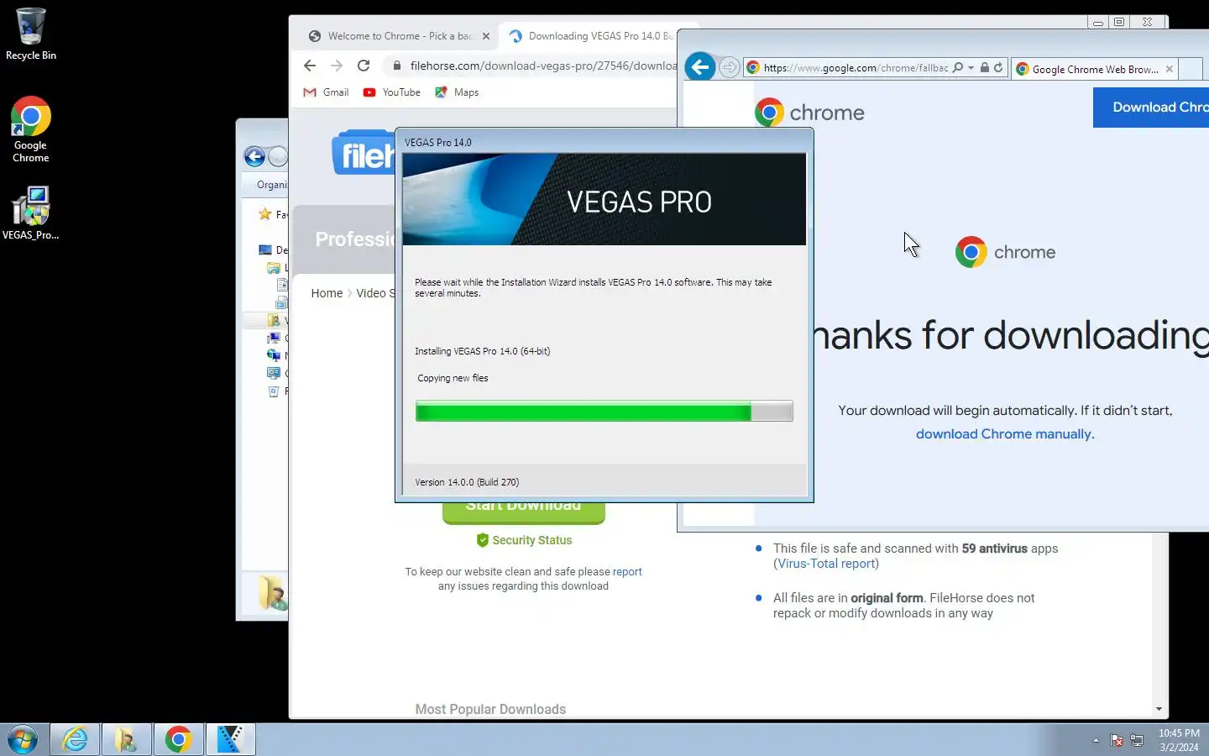The width and height of the screenshot is (1209, 756).
Task: Open the Organize menu in Explorer
Action: click(272, 185)
